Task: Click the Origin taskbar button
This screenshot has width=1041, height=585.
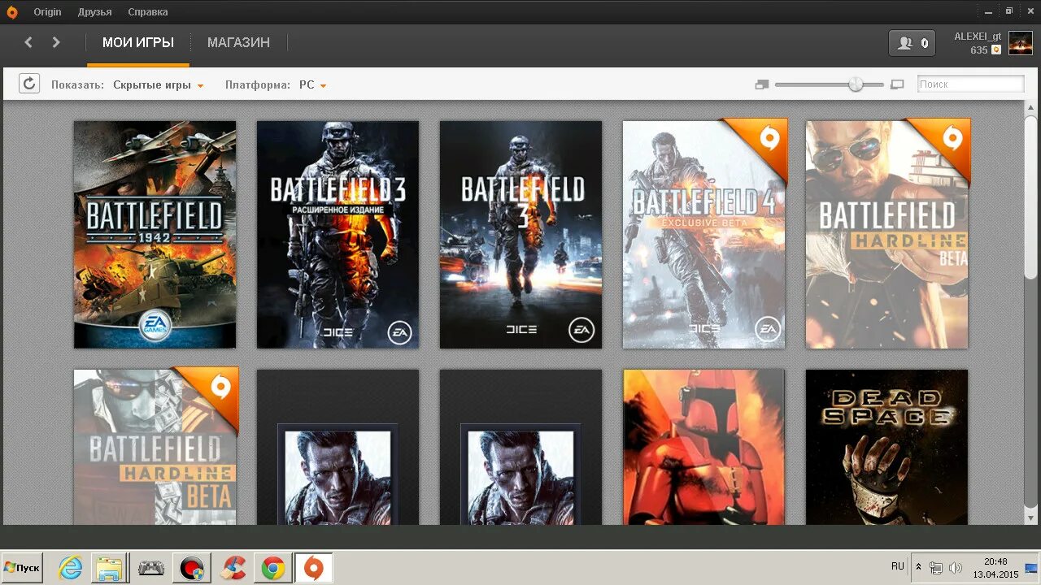Action: [x=313, y=568]
